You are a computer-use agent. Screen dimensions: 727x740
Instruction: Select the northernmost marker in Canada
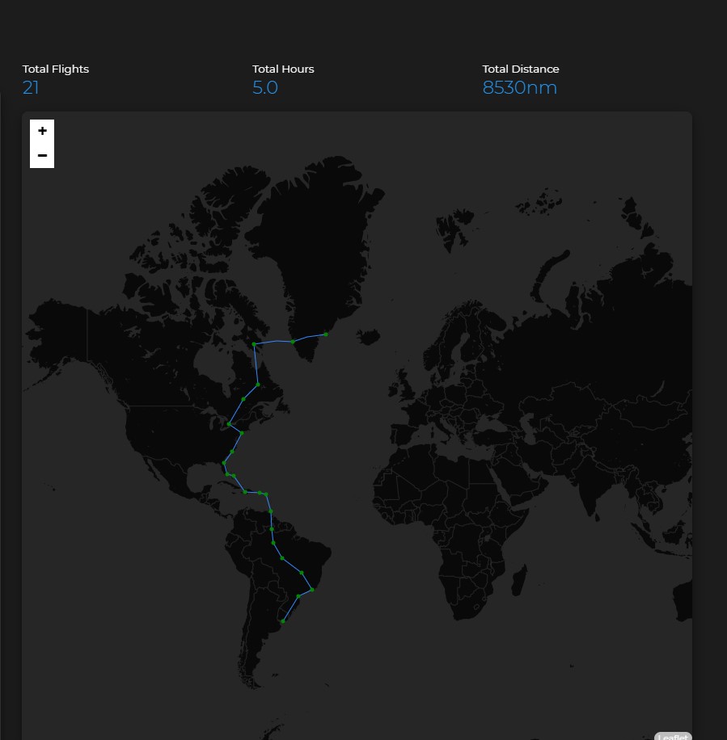(254, 344)
